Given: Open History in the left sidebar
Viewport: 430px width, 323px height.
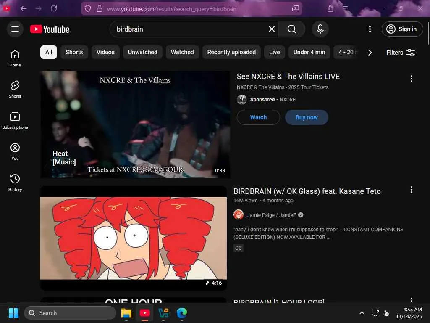Looking at the screenshot, I should (x=15, y=183).
